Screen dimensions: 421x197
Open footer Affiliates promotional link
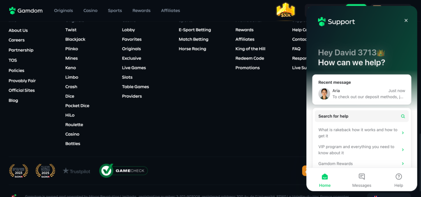245,39
